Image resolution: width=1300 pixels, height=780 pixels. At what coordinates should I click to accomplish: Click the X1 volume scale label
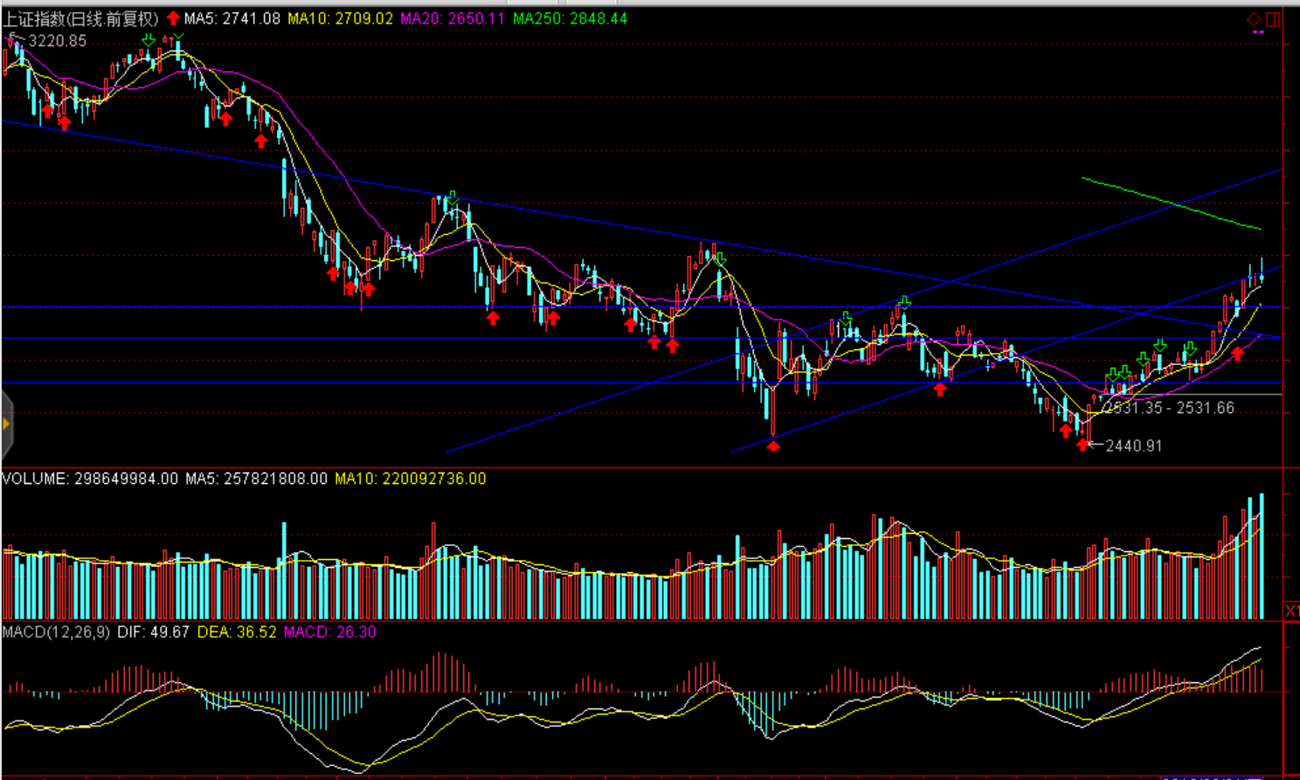(1291, 611)
